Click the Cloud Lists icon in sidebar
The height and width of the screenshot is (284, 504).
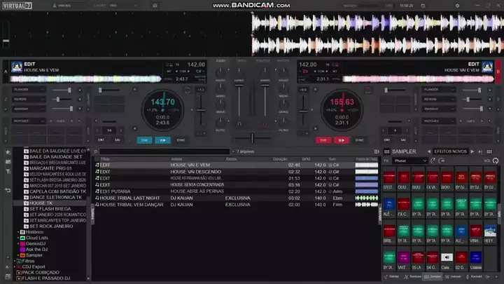[22, 238]
